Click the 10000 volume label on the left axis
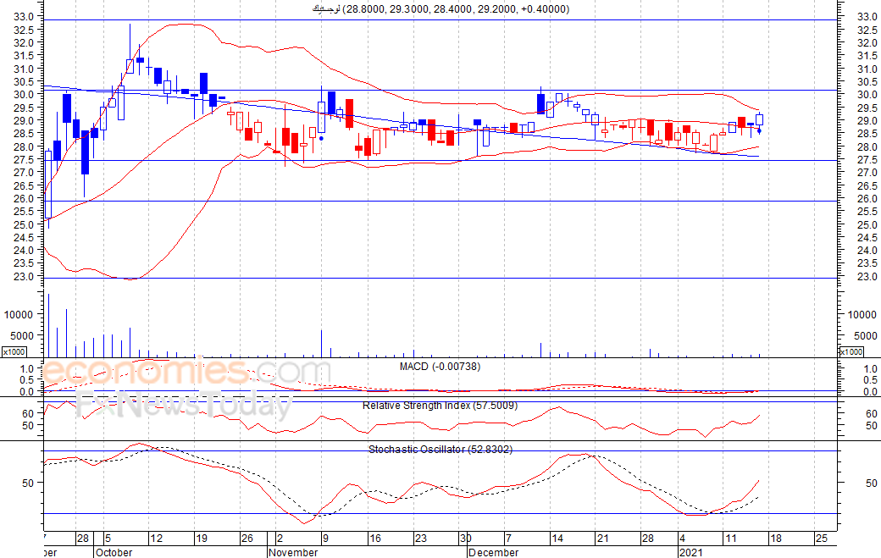This screenshot has height=558, width=881. coord(19,315)
